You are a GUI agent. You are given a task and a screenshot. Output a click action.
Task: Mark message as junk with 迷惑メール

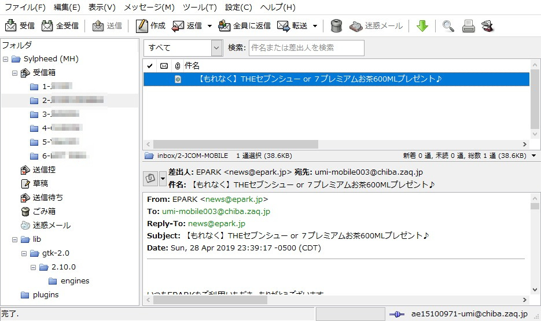356,26
